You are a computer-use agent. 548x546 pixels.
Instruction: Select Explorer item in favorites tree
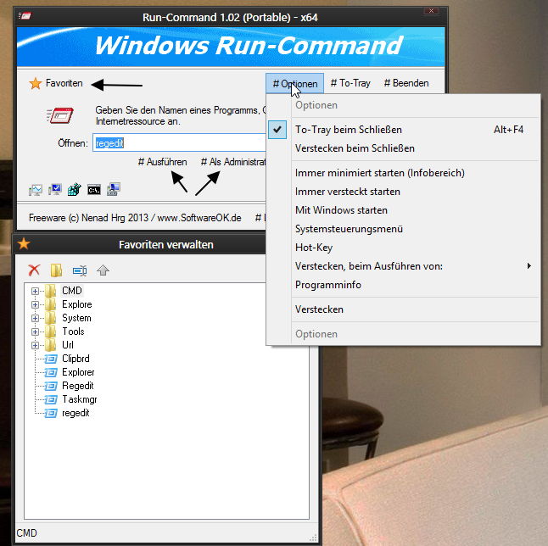(x=78, y=372)
